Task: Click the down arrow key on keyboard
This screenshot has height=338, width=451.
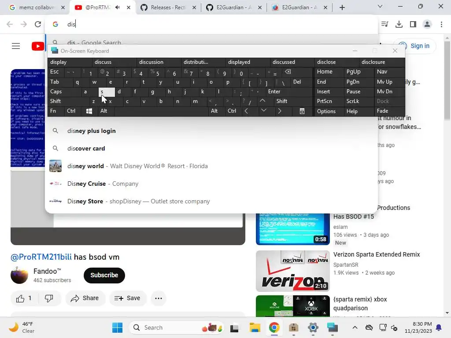Action: [263, 110]
